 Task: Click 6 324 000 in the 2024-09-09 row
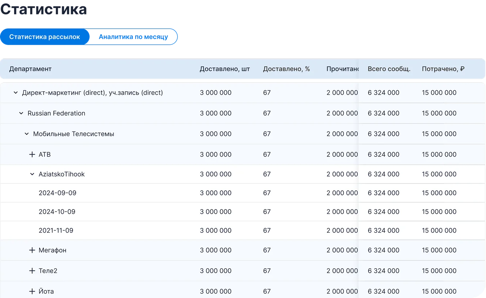click(384, 193)
